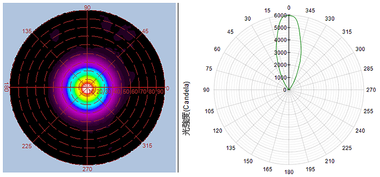Image resolution: width=380 pixels, height=177 pixels.
Task: Click the 105 angle label on polar plot
Action: click(x=209, y=111)
